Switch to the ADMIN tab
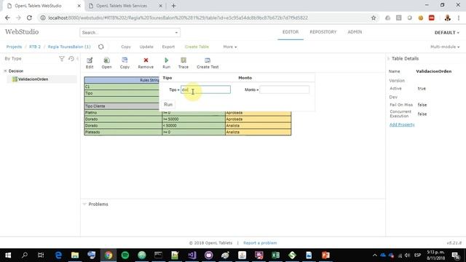The image size is (466, 262). (355, 32)
